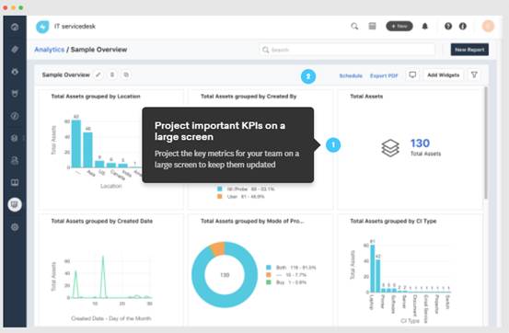Go to Analytics breadcrumb link
509x333 pixels.
(x=50, y=50)
